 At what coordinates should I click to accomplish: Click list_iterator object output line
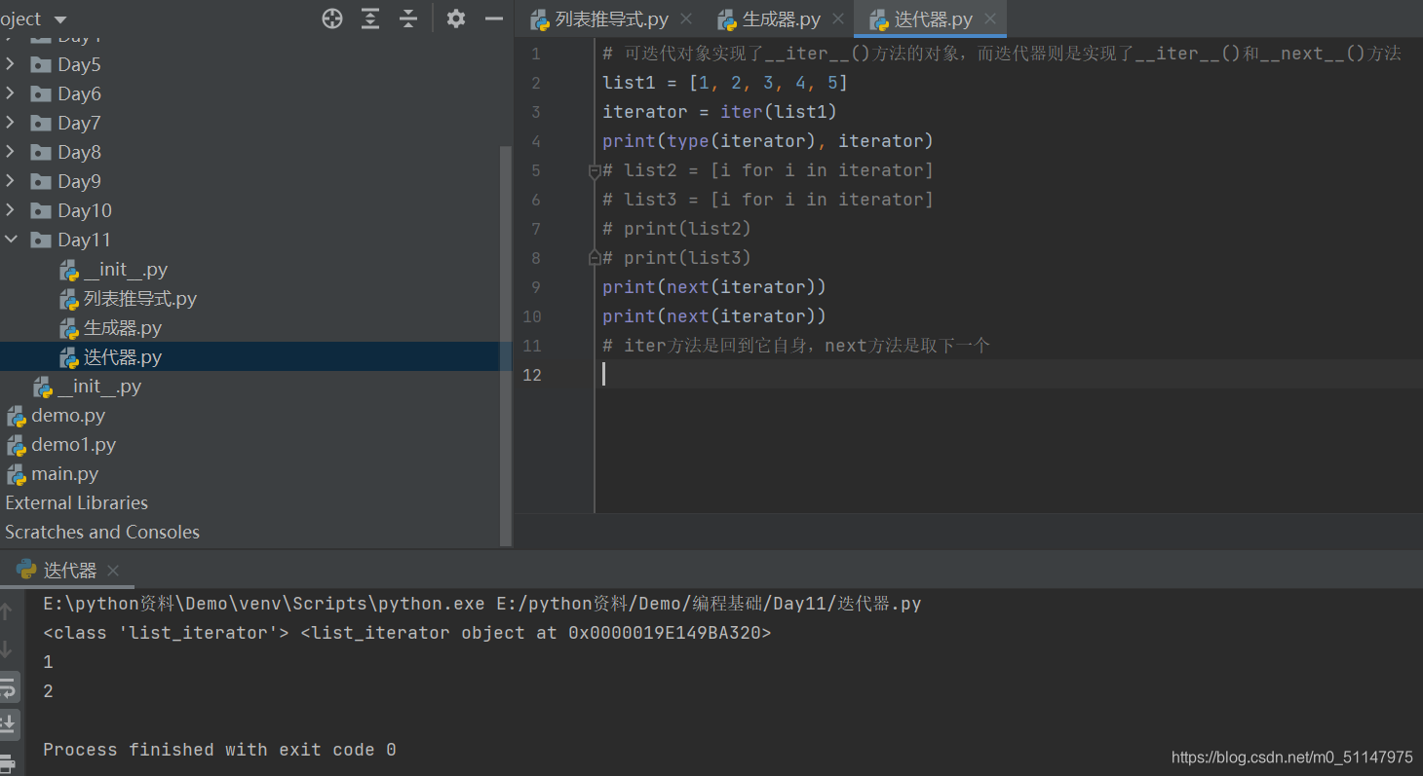coord(407,633)
